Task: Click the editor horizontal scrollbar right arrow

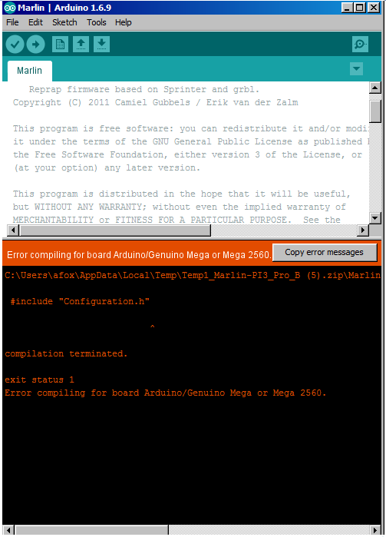Action: pos(362,230)
